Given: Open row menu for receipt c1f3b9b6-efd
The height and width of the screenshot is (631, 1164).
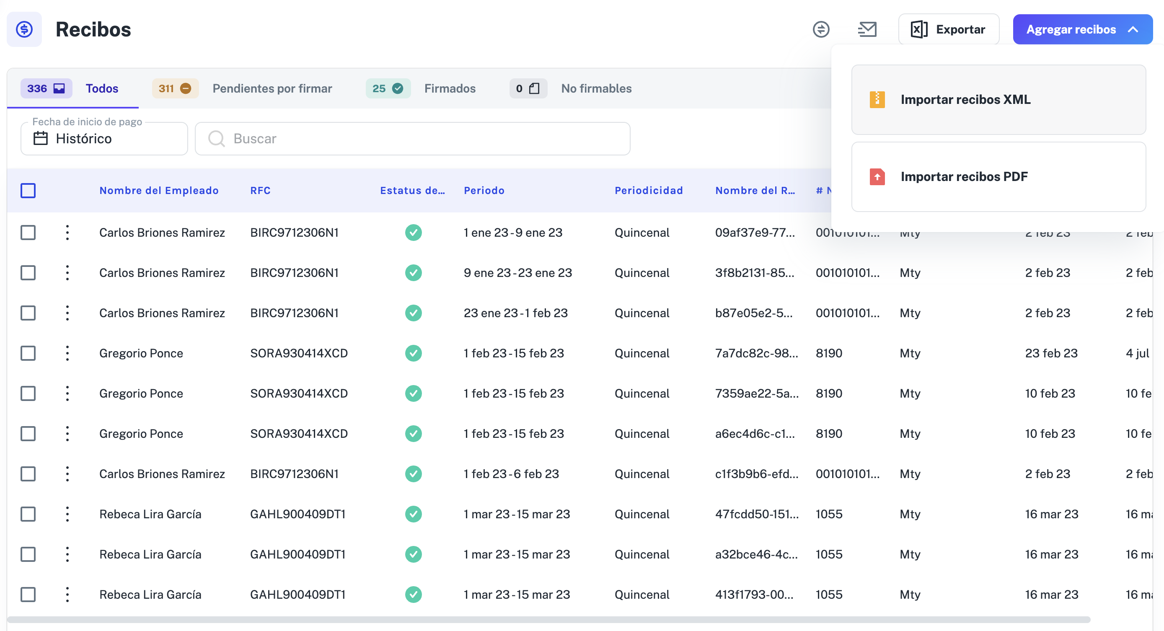Looking at the screenshot, I should click(x=67, y=474).
